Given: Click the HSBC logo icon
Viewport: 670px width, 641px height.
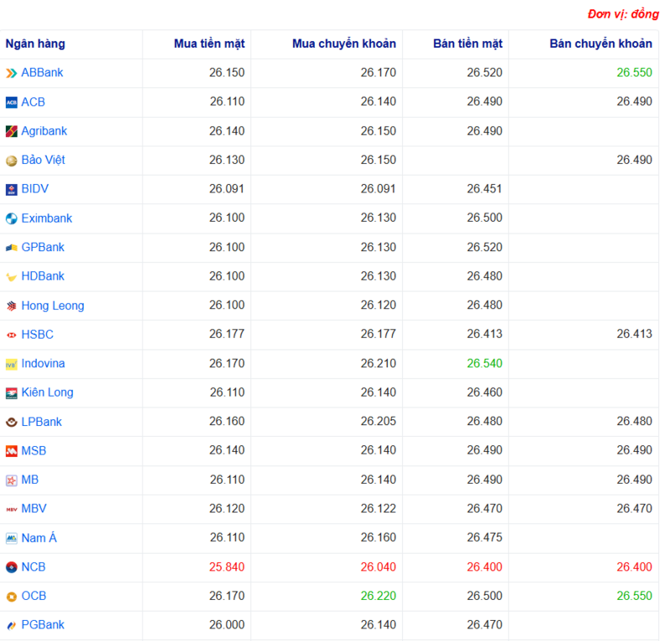Looking at the screenshot, I should [x=10, y=334].
